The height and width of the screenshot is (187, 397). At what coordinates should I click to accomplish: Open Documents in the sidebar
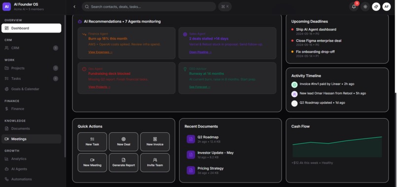point(32,128)
